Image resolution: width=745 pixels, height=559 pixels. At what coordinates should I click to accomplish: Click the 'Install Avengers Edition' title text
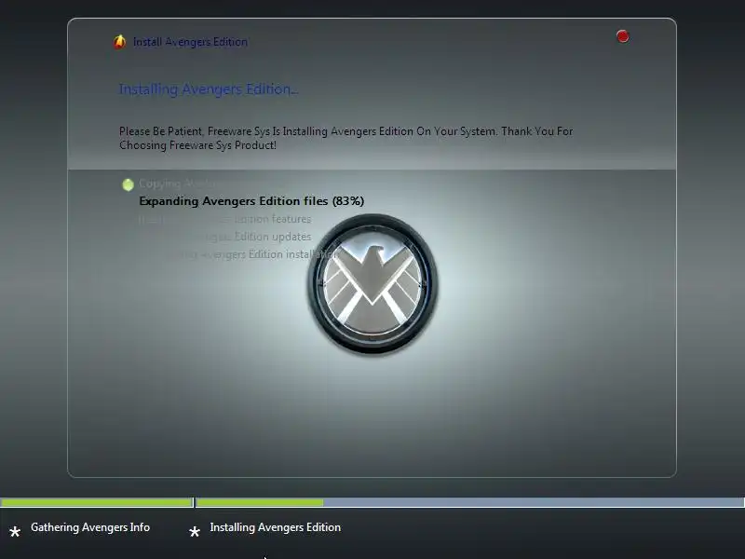tap(190, 42)
